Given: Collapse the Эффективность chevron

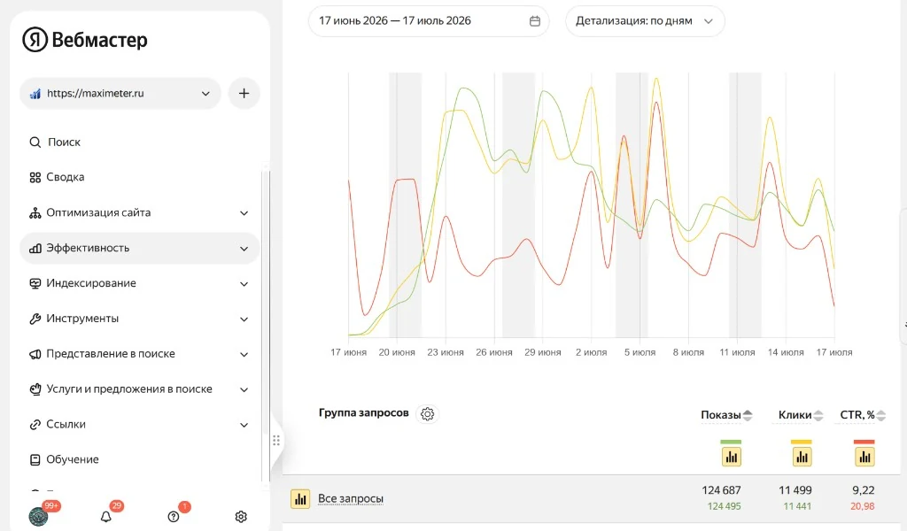Looking at the screenshot, I should (244, 249).
